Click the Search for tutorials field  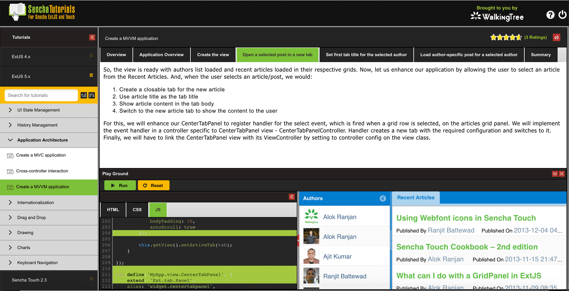click(41, 95)
